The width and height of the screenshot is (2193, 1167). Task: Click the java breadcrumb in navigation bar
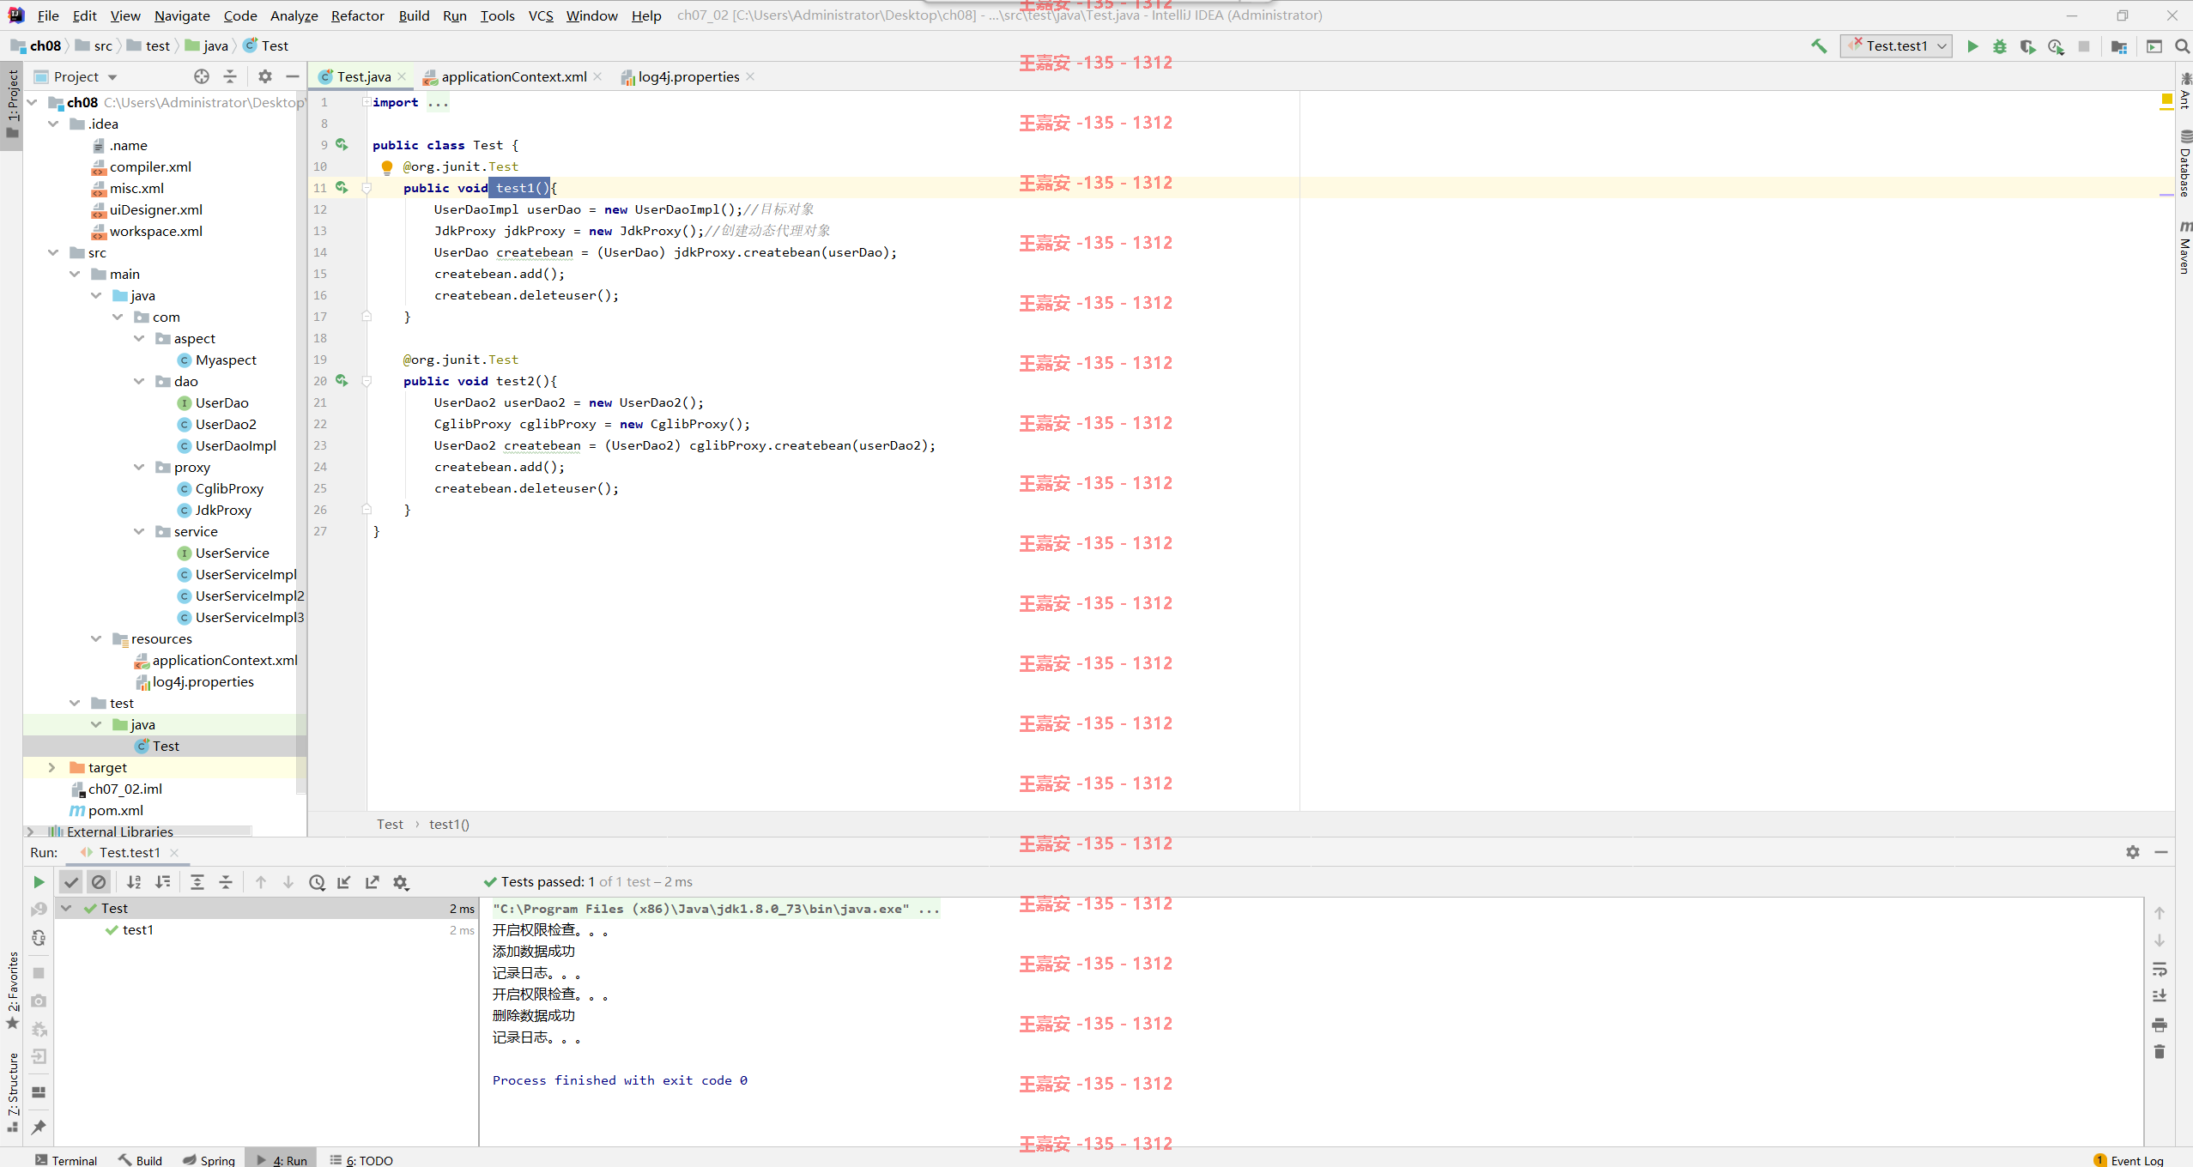207,46
